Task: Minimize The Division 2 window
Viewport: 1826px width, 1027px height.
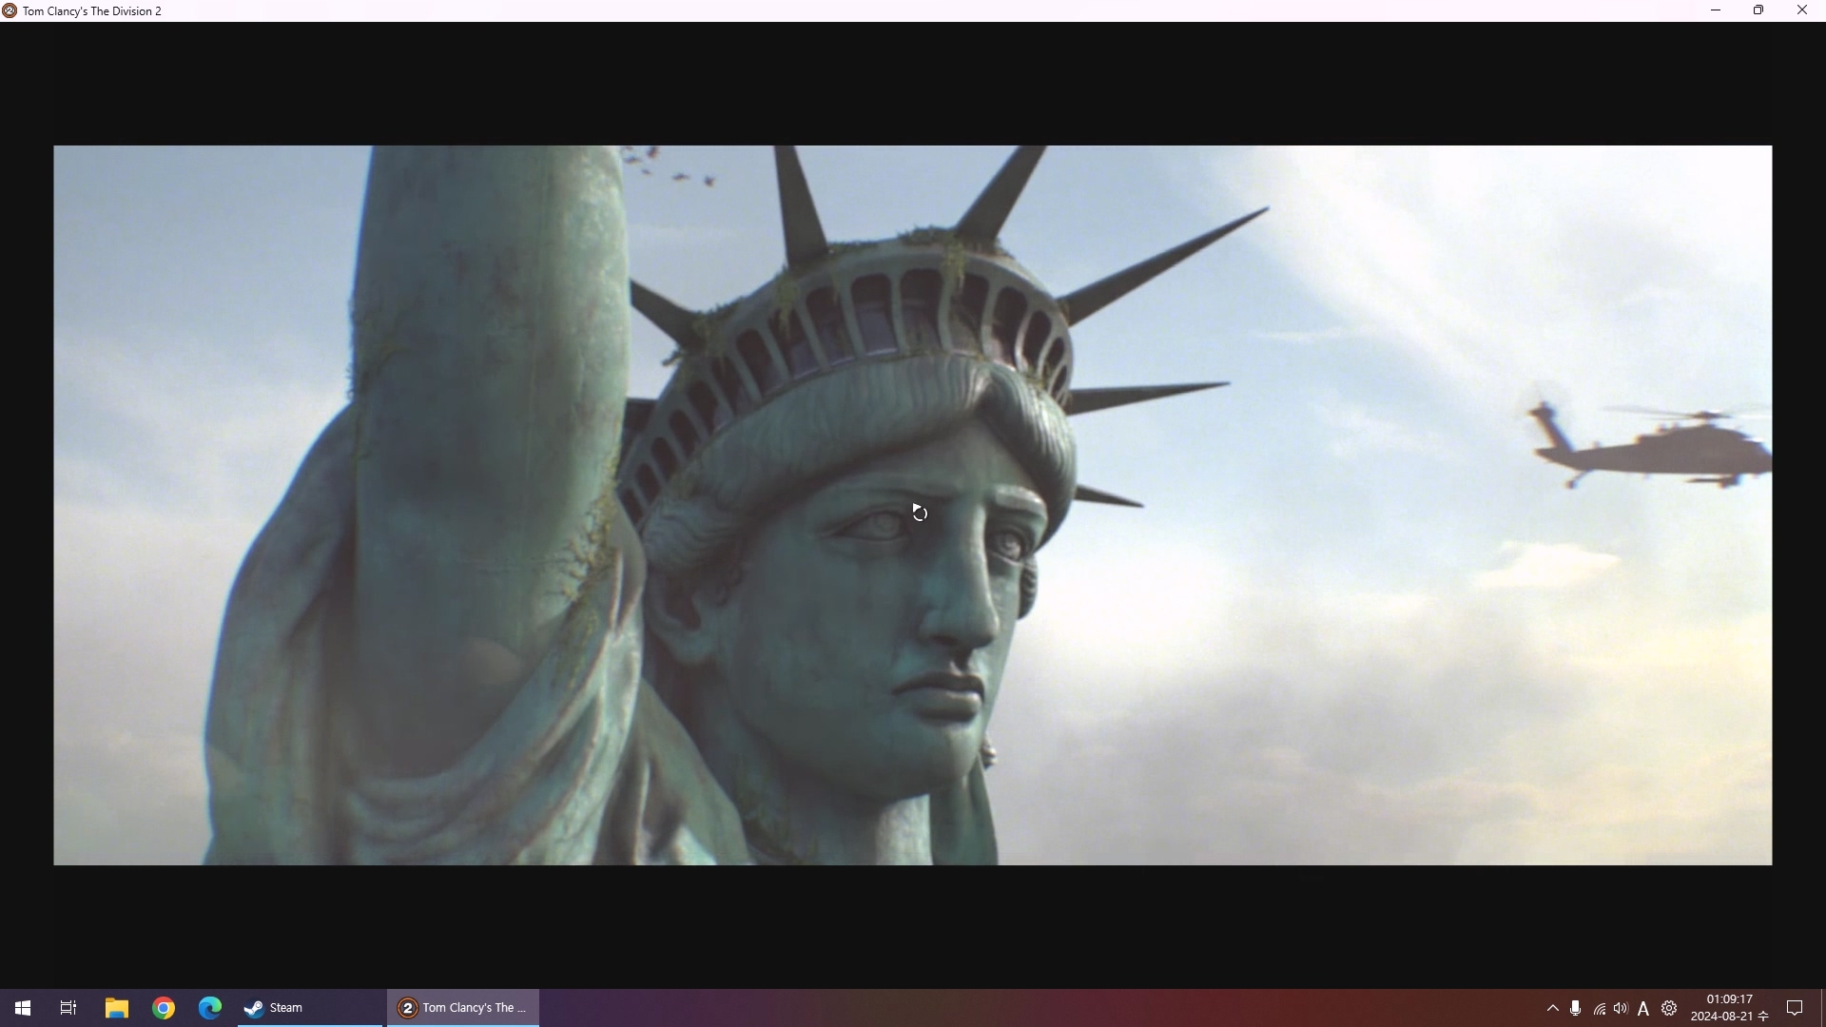Action: pos(1716,10)
